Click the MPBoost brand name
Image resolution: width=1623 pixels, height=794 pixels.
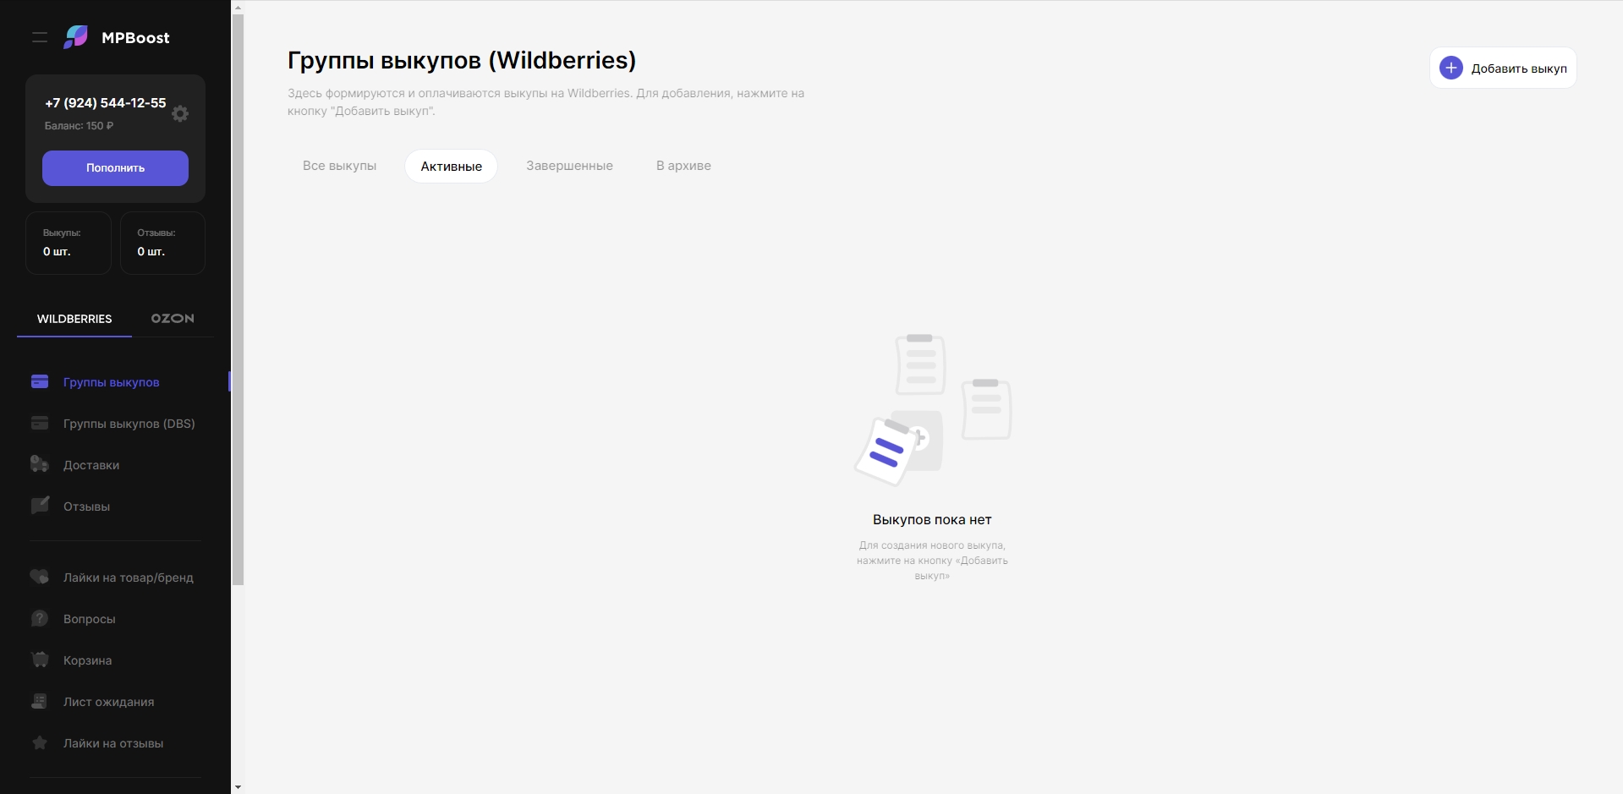point(135,38)
